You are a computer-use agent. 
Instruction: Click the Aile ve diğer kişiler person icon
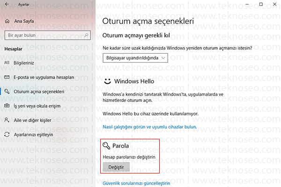pyautogui.click(x=7, y=120)
